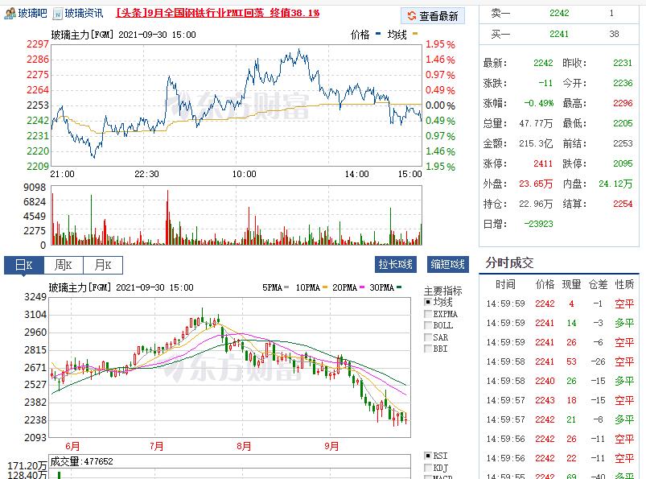646x479 pixels.
Task: Click the 22:30 time axis label
Action: [146, 174]
